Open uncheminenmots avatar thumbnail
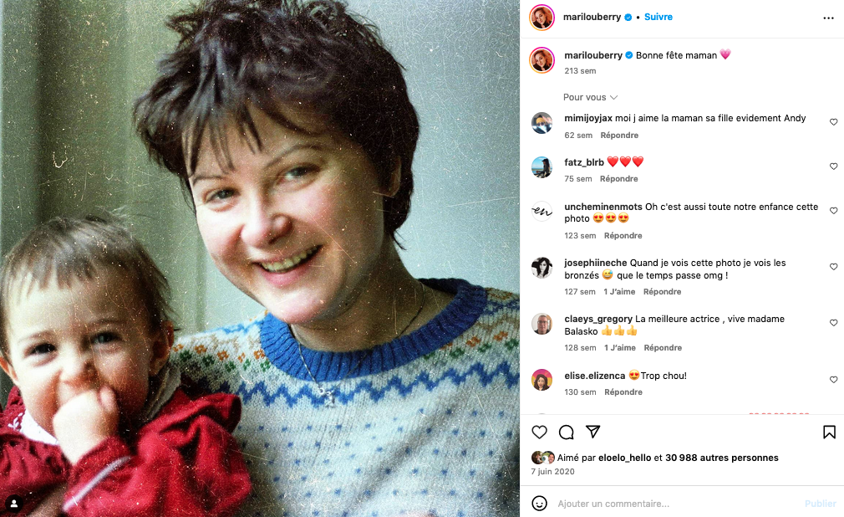This screenshot has width=844, height=517. 541,212
